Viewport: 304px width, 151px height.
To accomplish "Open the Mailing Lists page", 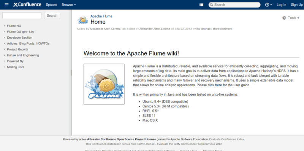I will coord(16,67).
